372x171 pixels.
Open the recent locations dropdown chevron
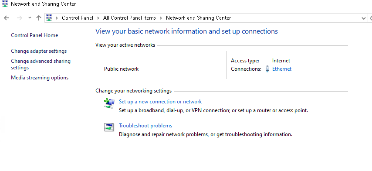pyautogui.click(x=30, y=18)
